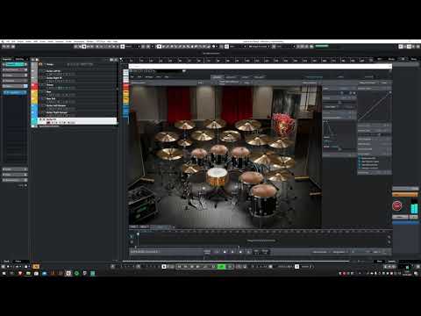Click the red skull gong ornament

(x=282, y=124)
